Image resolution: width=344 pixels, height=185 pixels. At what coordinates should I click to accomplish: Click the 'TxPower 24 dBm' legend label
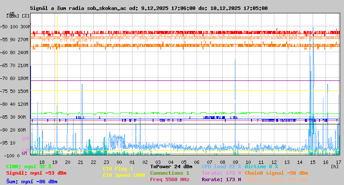coord(171,166)
